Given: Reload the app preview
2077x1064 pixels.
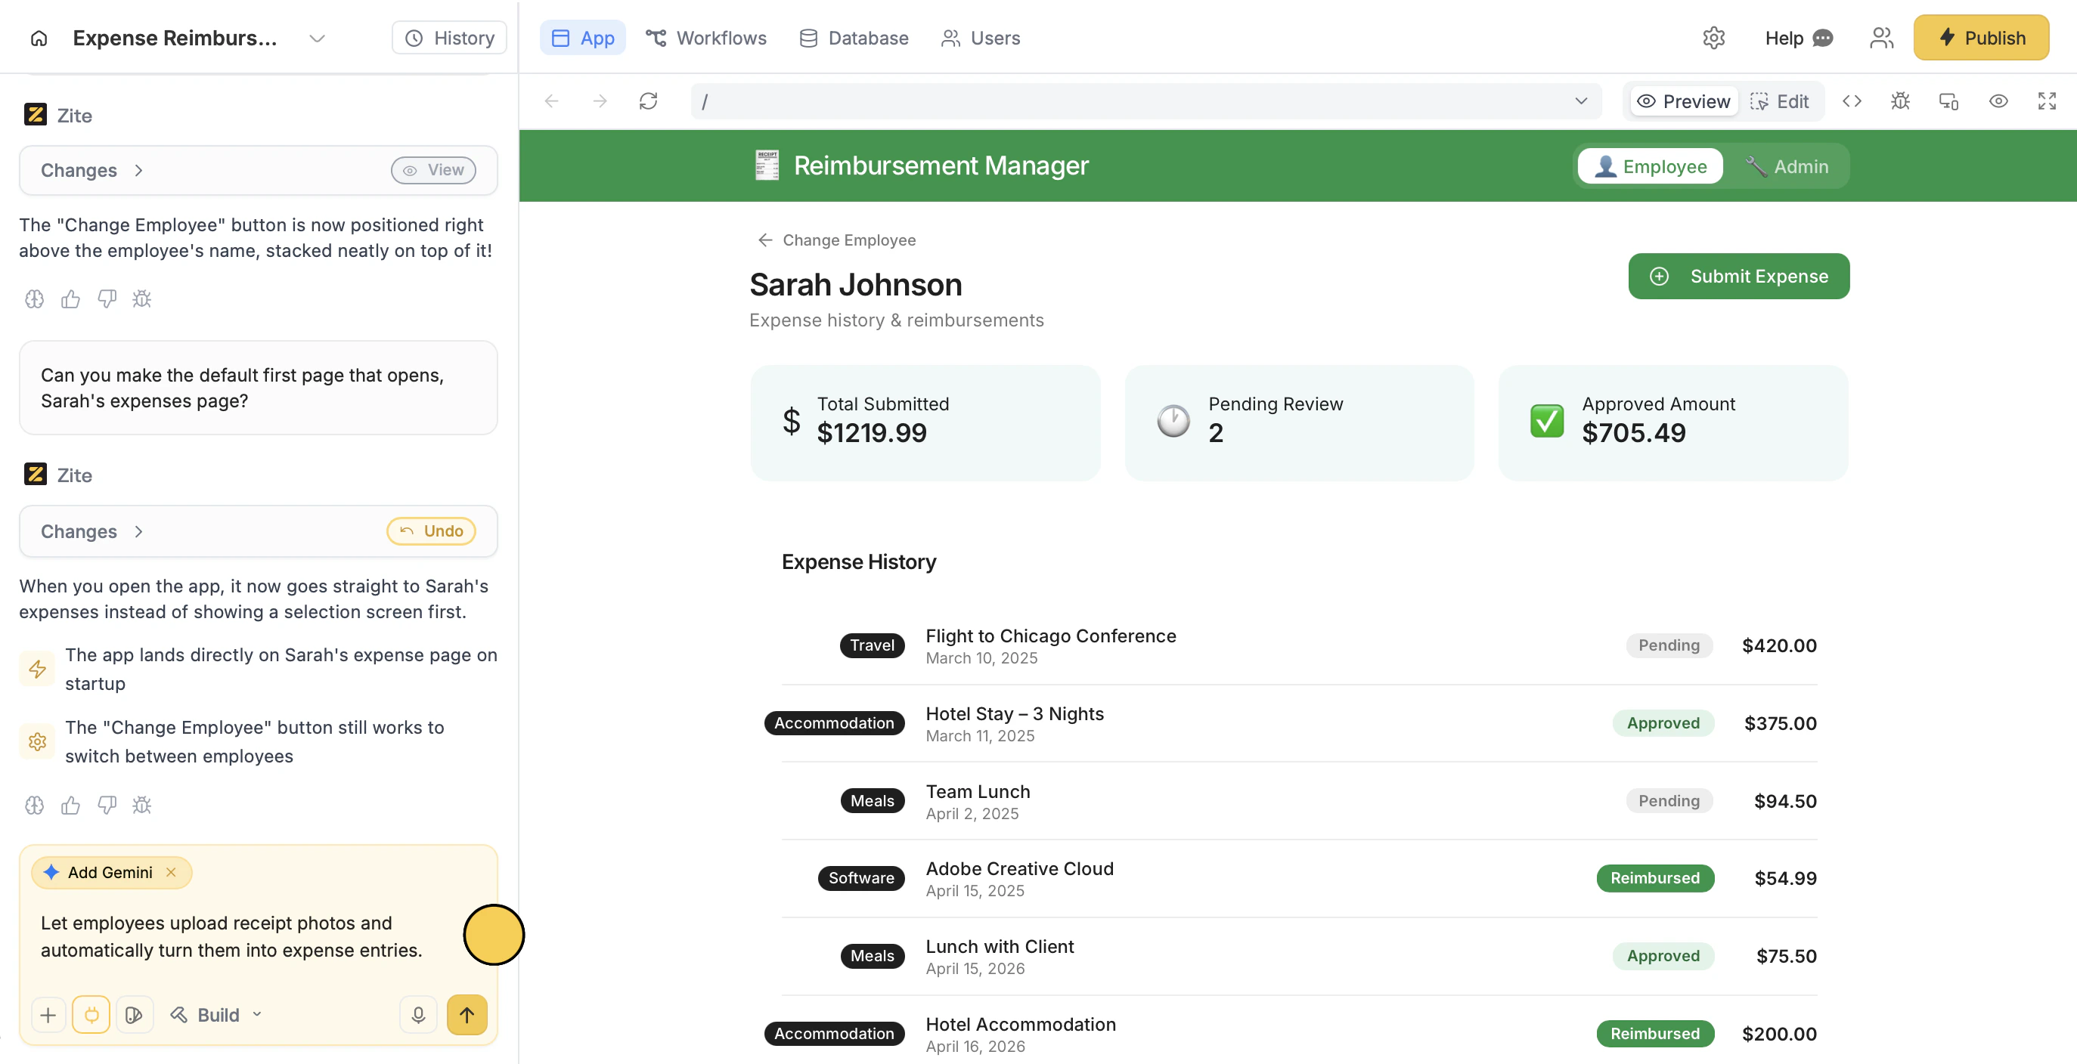Looking at the screenshot, I should click(x=648, y=101).
